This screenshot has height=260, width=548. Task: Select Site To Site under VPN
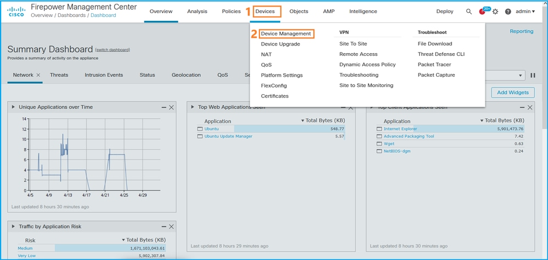coord(353,44)
